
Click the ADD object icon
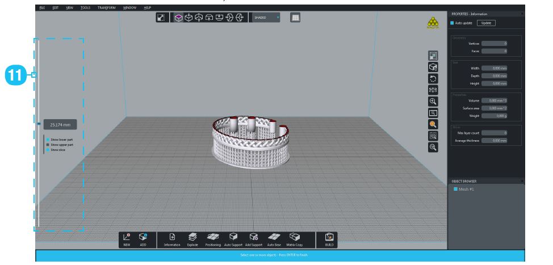(x=143, y=239)
